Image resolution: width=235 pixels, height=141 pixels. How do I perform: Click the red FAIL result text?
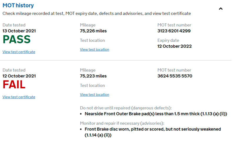click(x=14, y=85)
